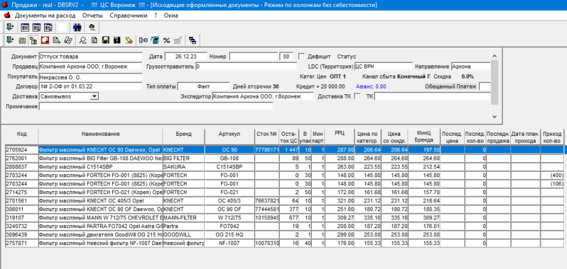This screenshot has width=567, height=269.
Task: Toggle the tree structure view icon
Action: (x=33, y=40)
